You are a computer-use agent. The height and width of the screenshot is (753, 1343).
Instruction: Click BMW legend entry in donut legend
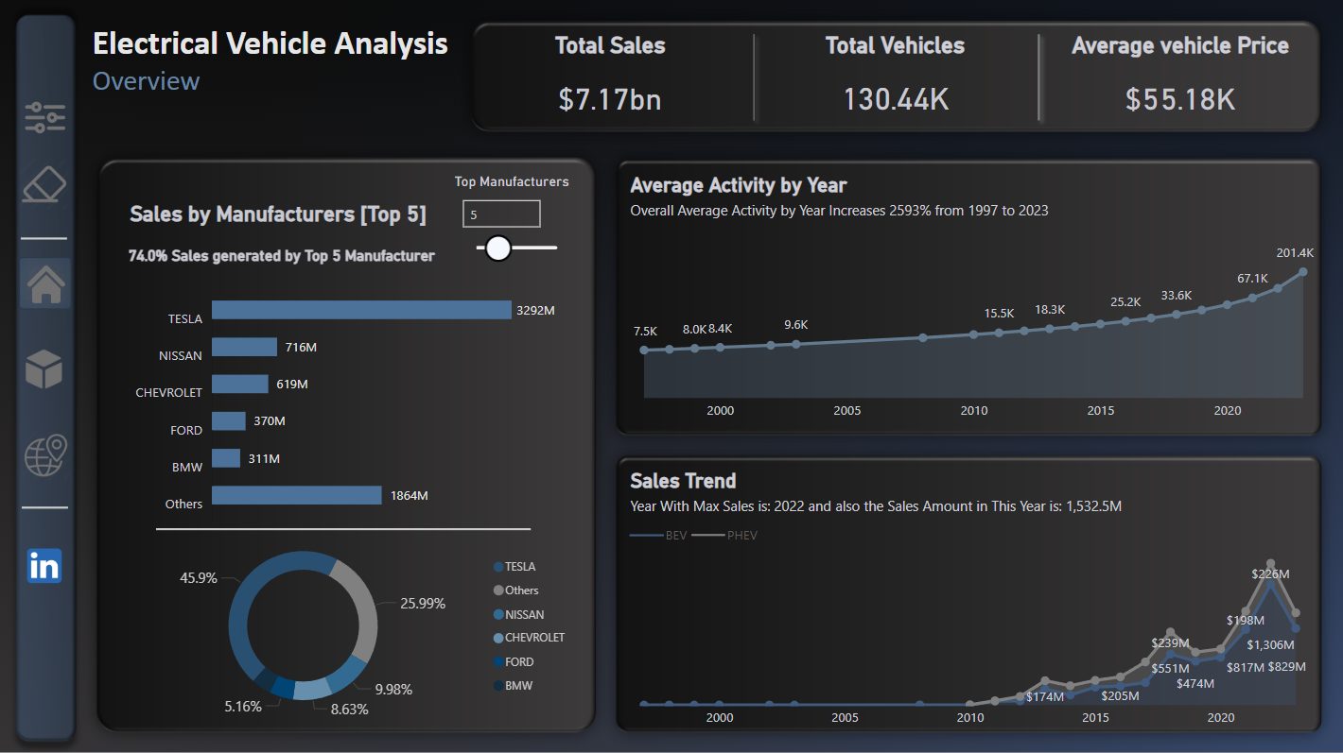point(513,686)
